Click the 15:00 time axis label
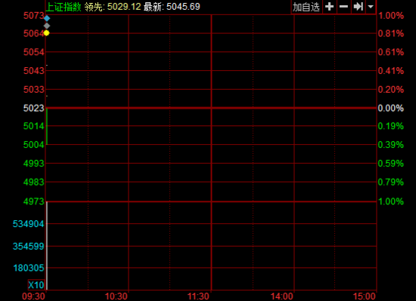 pyautogui.click(x=365, y=296)
